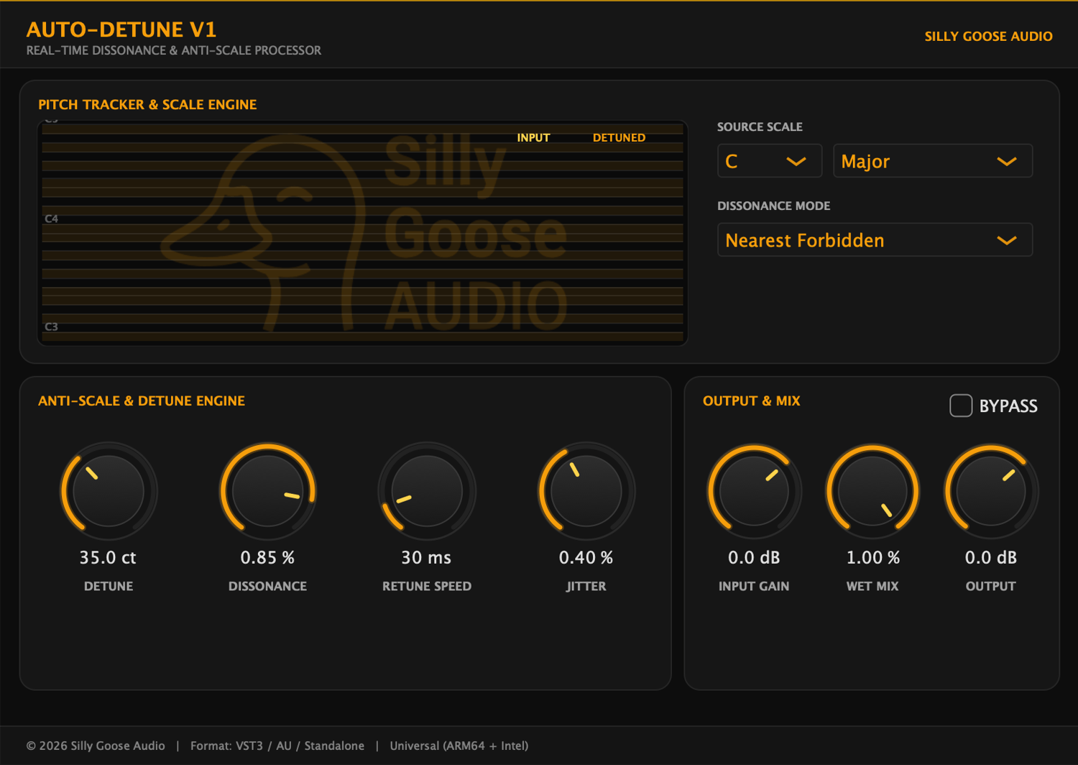Click the Retune Speed knob
Image resolution: width=1078 pixels, height=765 pixels.
coord(427,491)
